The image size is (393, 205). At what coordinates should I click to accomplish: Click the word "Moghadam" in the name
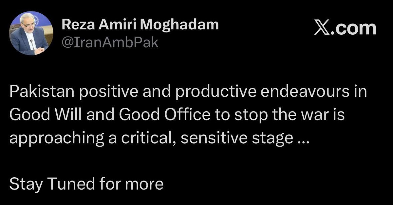(185, 25)
